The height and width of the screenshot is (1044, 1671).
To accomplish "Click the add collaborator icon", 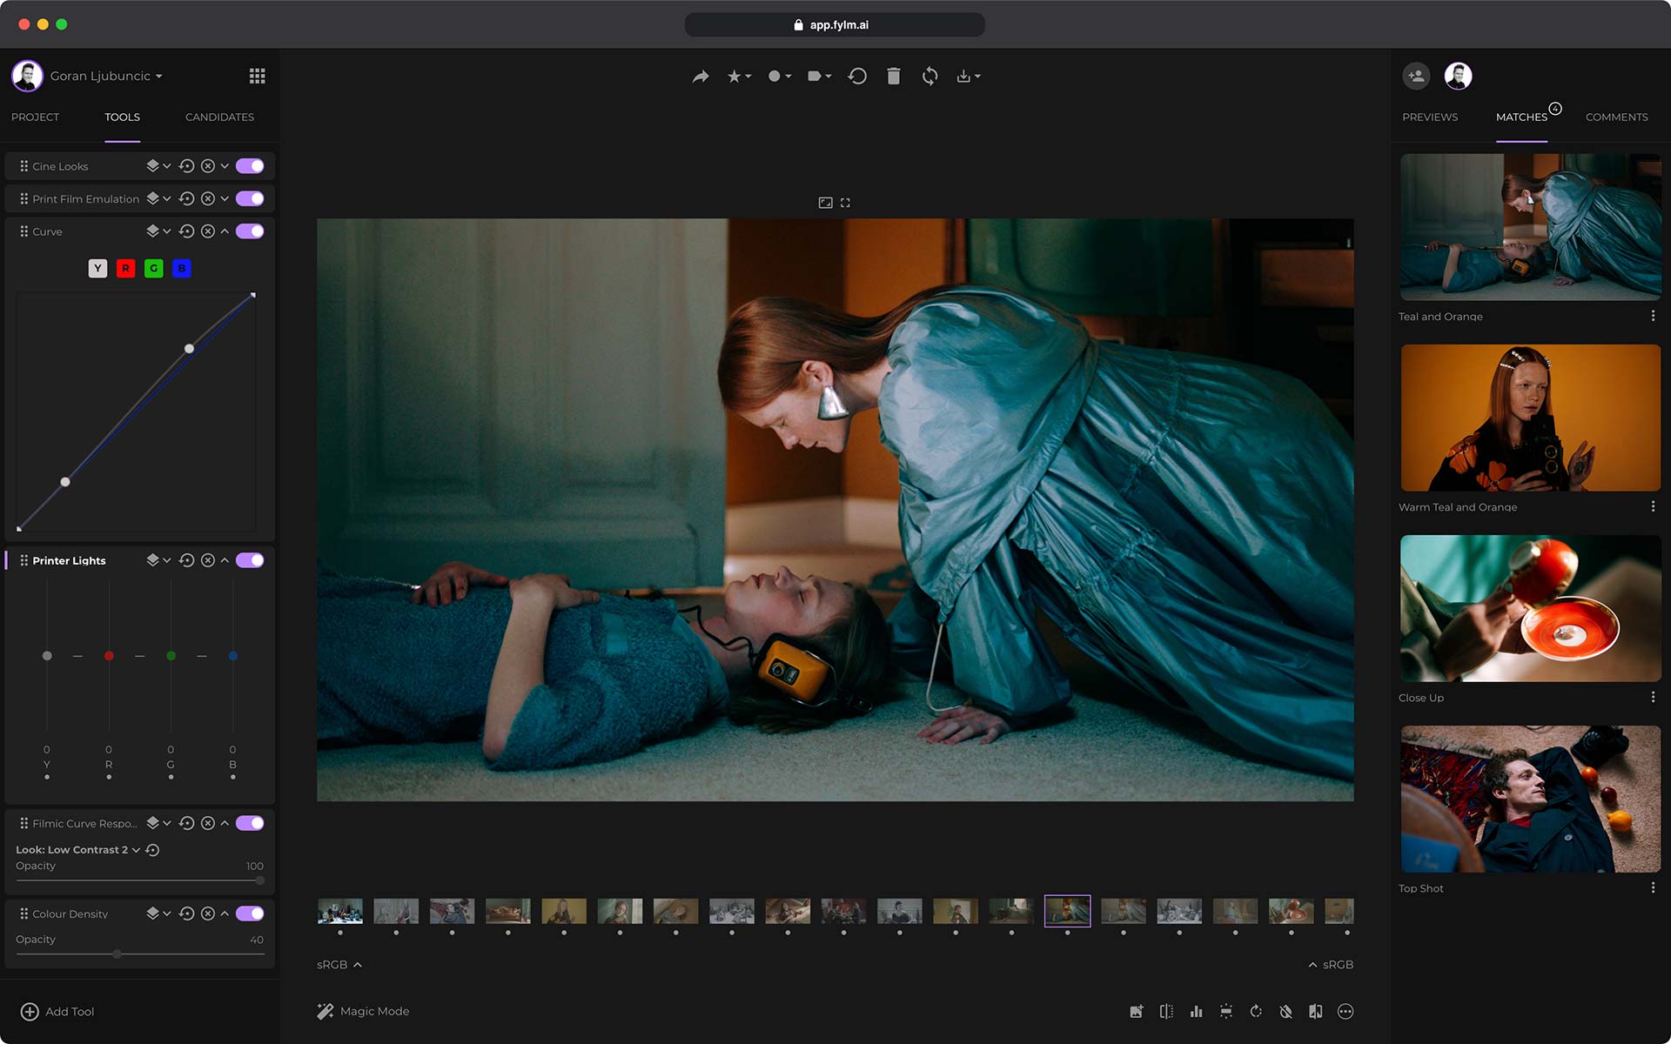I will (x=1416, y=77).
